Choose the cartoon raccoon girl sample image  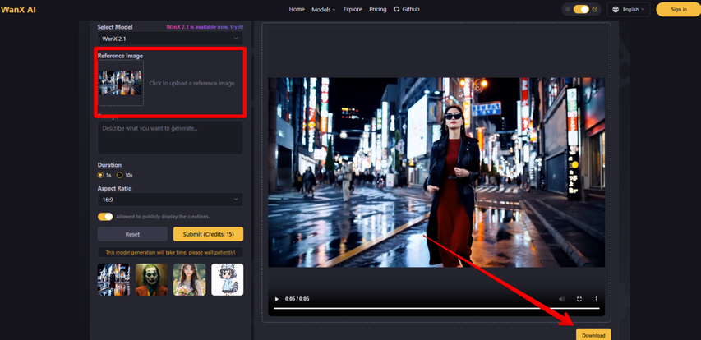tap(227, 279)
